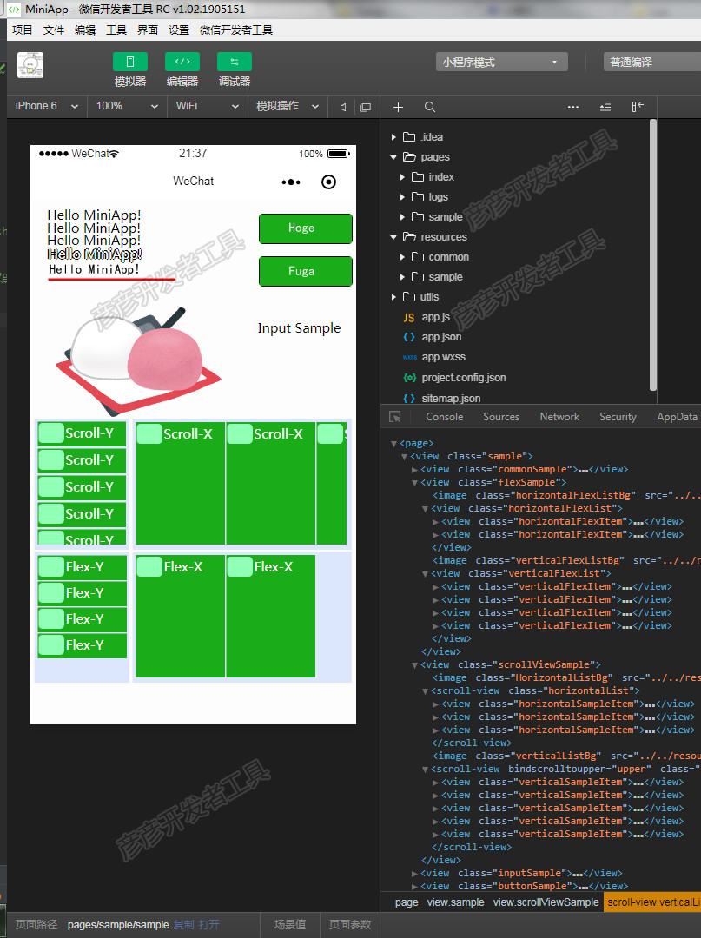The width and height of the screenshot is (701, 938).
Task: Tap the Hoge button in the simulator
Action: tap(305, 228)
